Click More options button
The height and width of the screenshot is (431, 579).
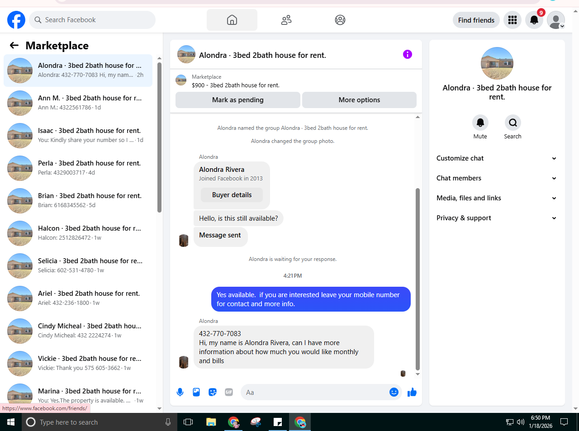click(360, 100)
